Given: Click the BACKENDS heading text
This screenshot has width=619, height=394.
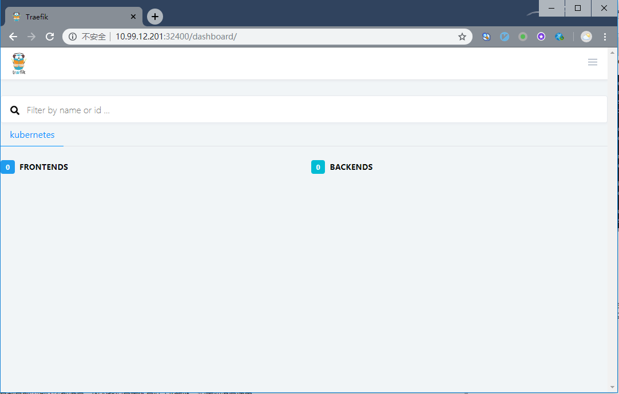Looking at the screenshot, I should click(x=351, y=167).
